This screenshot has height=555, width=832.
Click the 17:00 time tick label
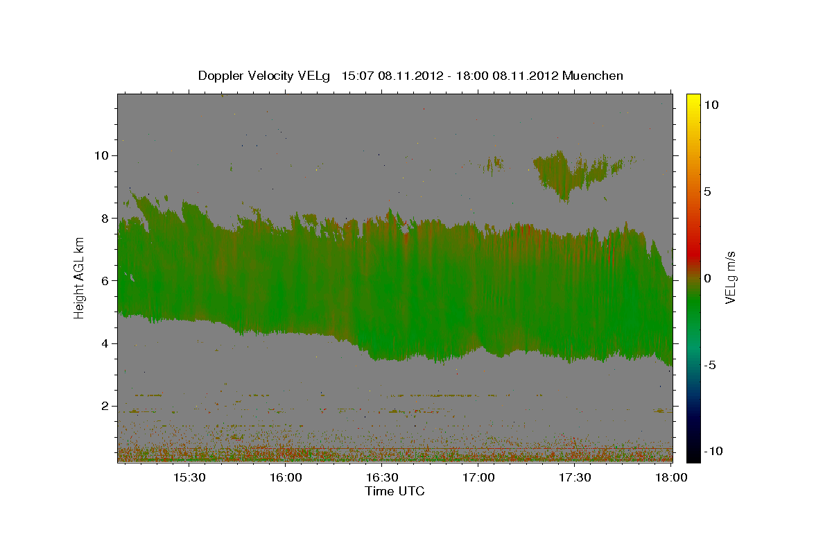tap(478, 477)
